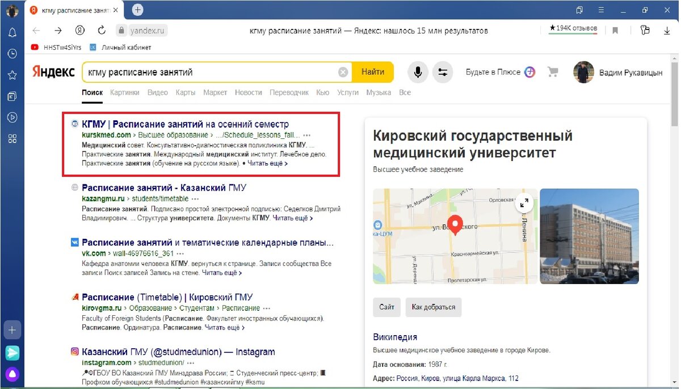The height and width of the screenshot is (389, 681).
Task: Expand the collections icon near the bookmark flag
Action: click(645, 31)
